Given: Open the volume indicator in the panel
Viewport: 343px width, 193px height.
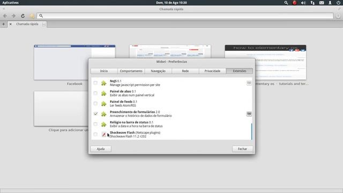Looking at the screenshot, I should 303,3.
